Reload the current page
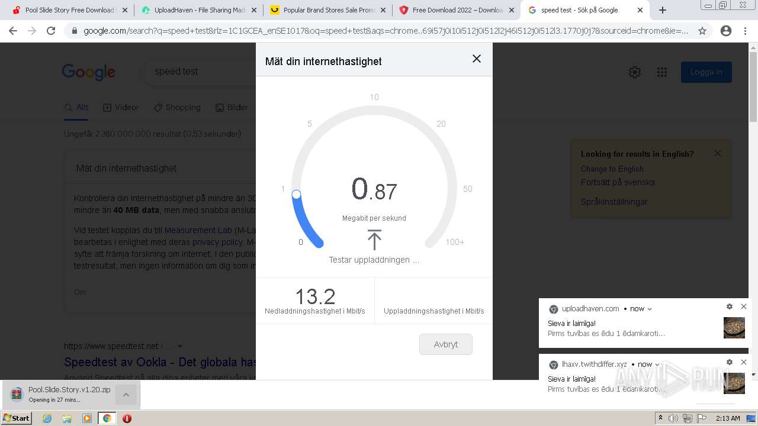 click(51, 31)
